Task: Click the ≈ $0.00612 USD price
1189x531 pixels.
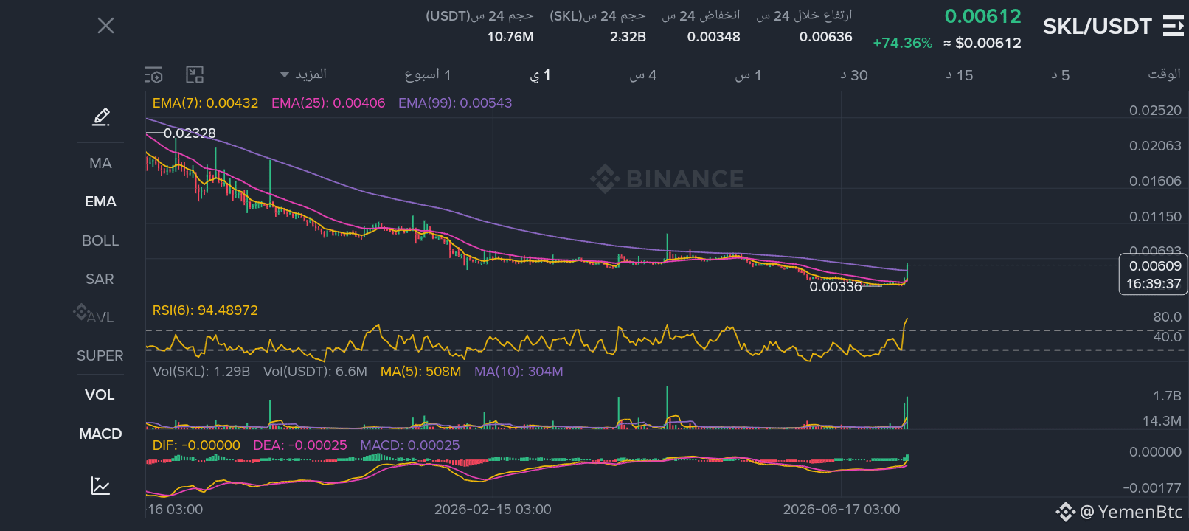Action: tap(982, 44)
